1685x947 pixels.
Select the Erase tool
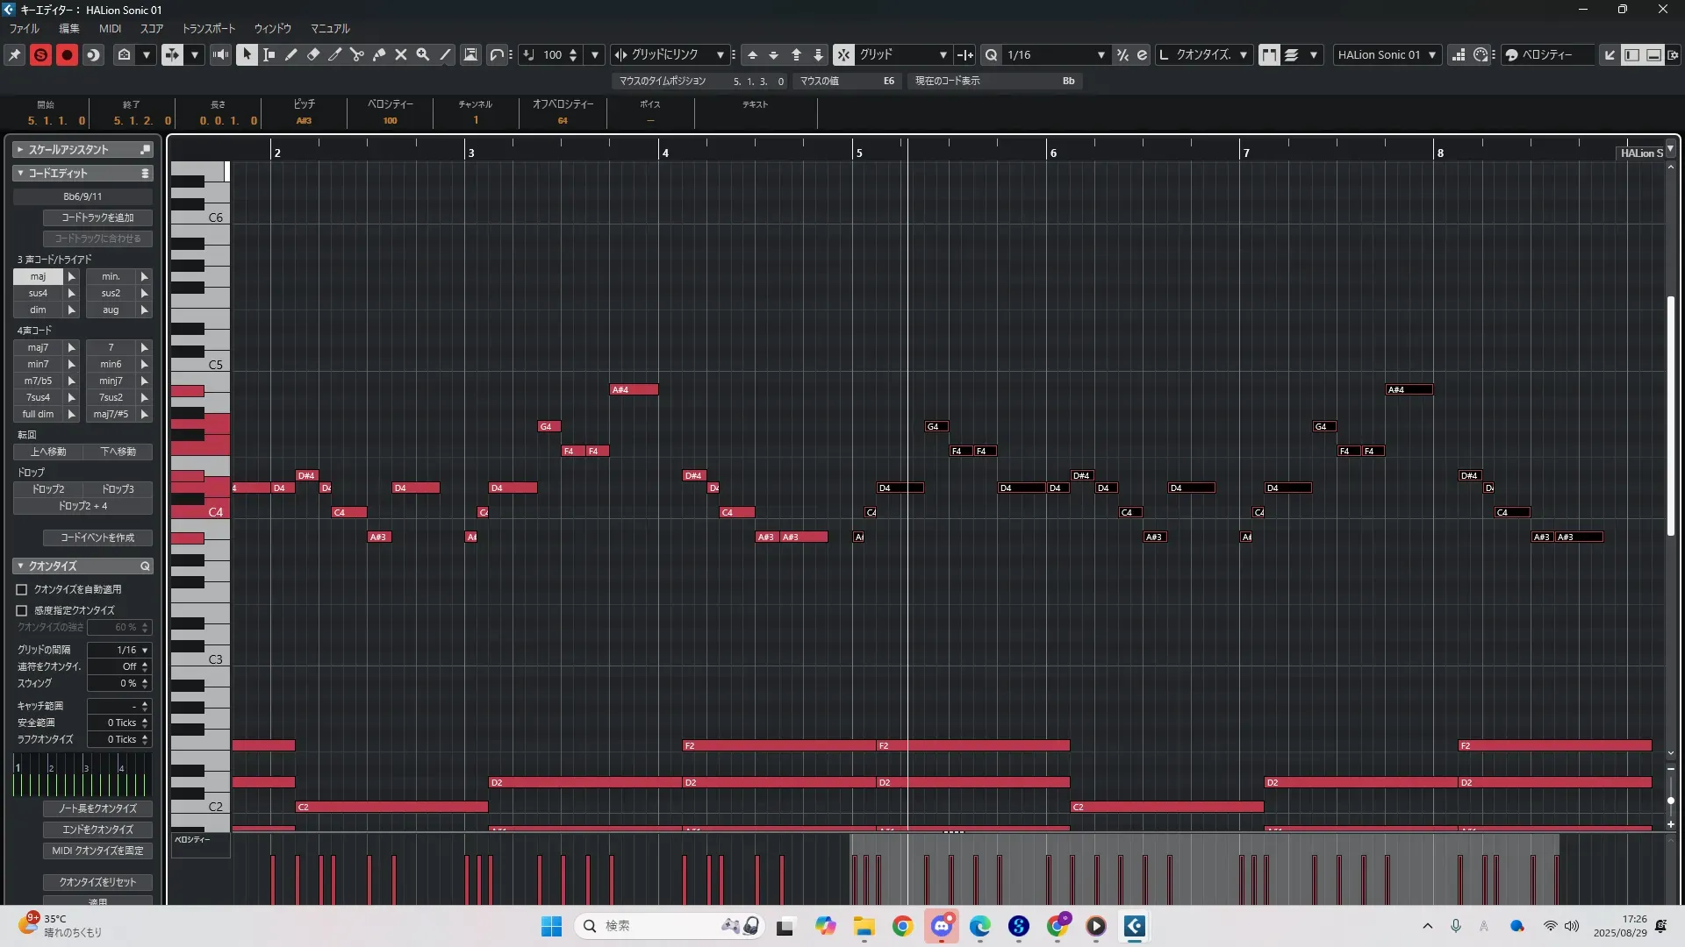[x=313, y=54]
